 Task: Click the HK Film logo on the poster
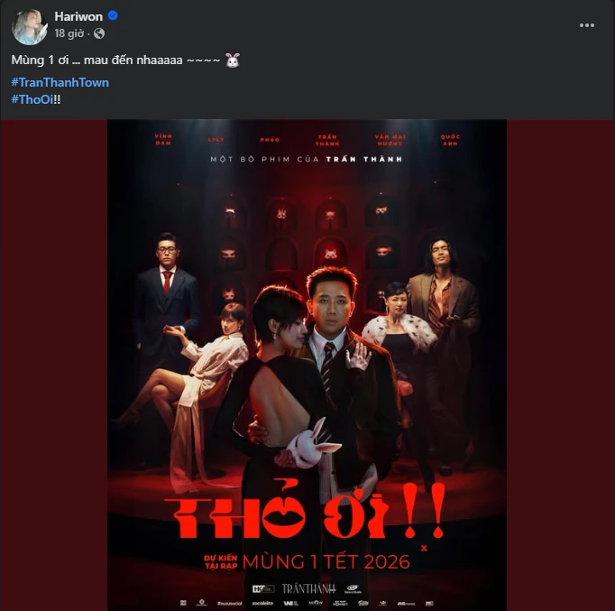click(x=262, y=588)
